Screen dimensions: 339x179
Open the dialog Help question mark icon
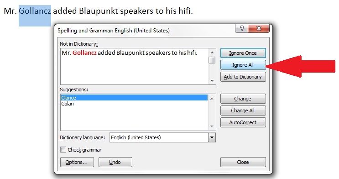241,28
